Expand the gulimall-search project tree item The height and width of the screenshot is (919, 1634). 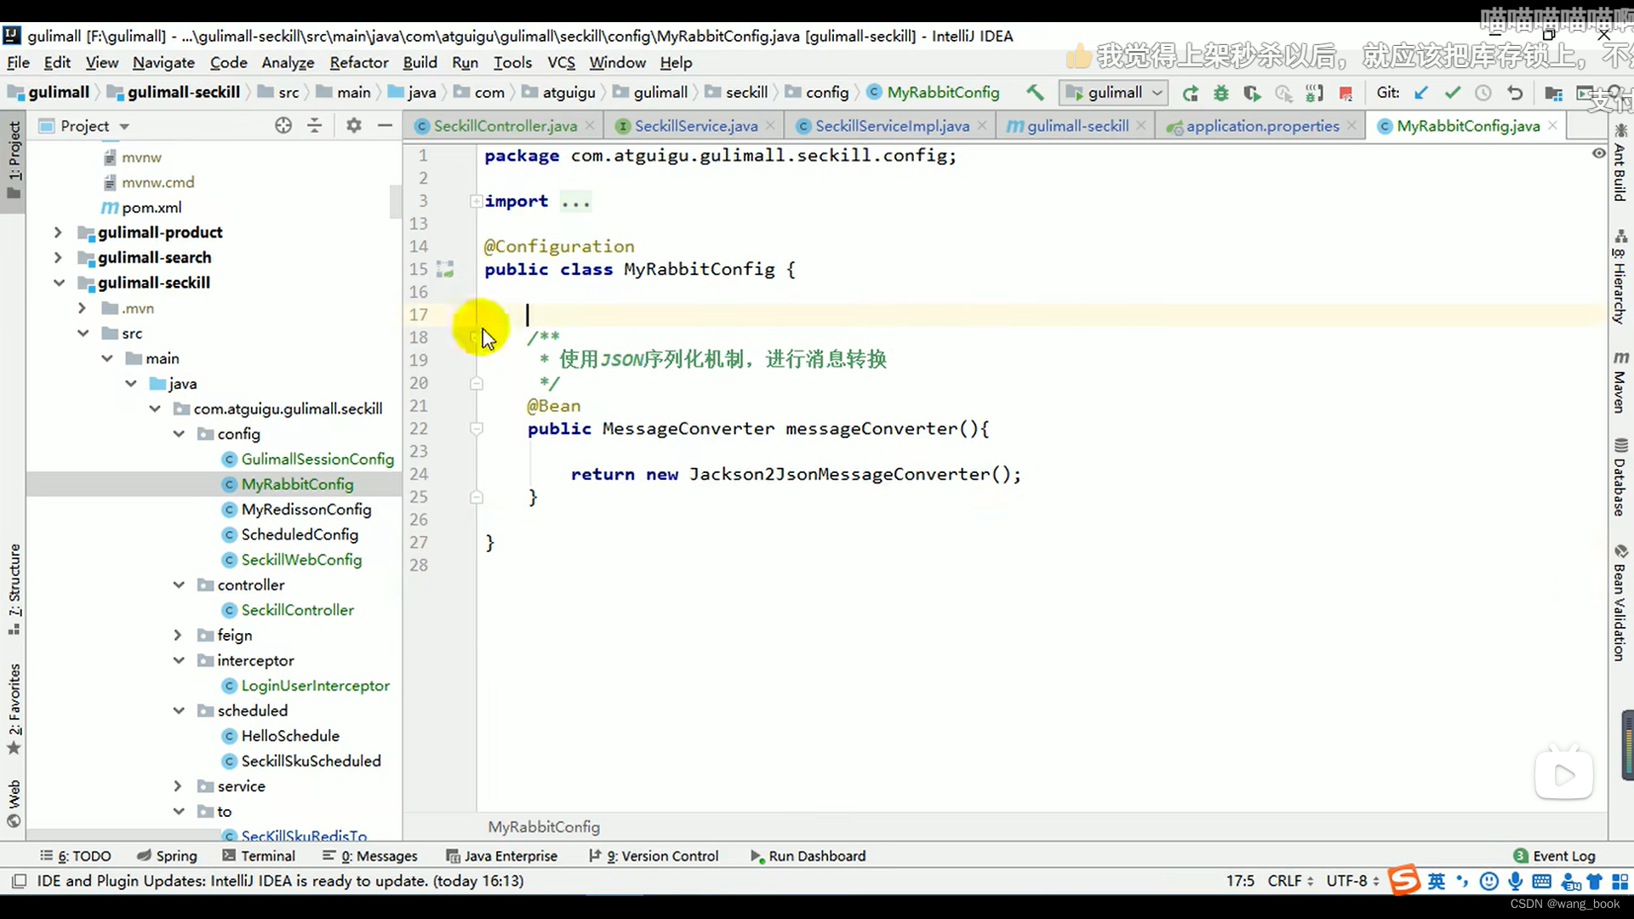pyautogui.click(x=57, y=257)
